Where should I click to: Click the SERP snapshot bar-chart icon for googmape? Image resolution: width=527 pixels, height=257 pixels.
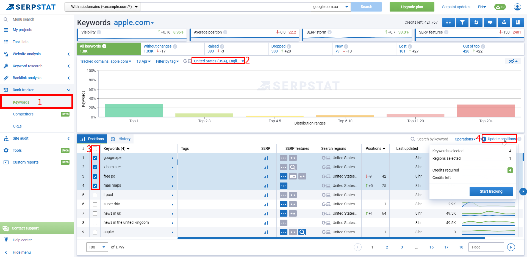pos(265,158)
